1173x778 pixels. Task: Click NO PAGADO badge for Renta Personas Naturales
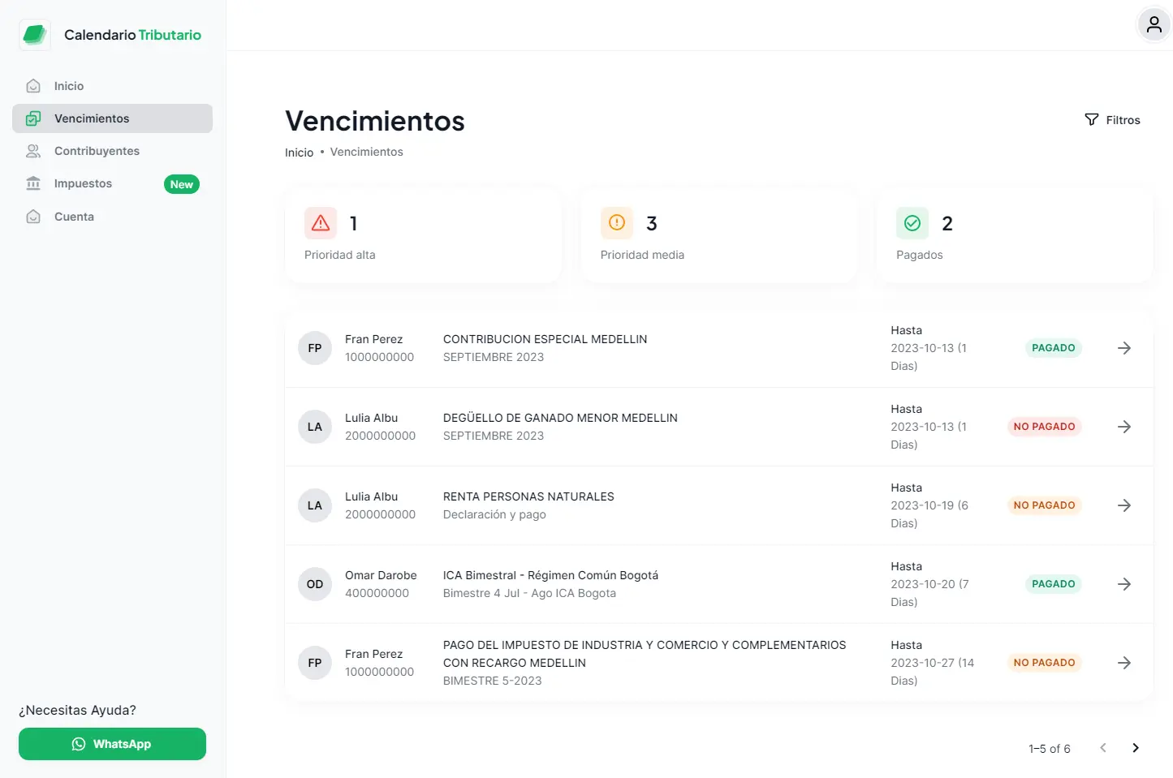[1044, 505]
